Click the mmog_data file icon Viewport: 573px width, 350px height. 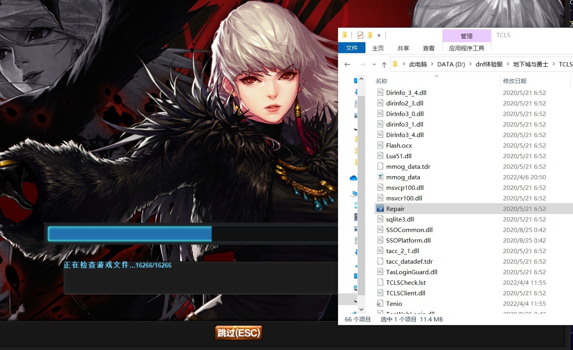pos(380,177)
